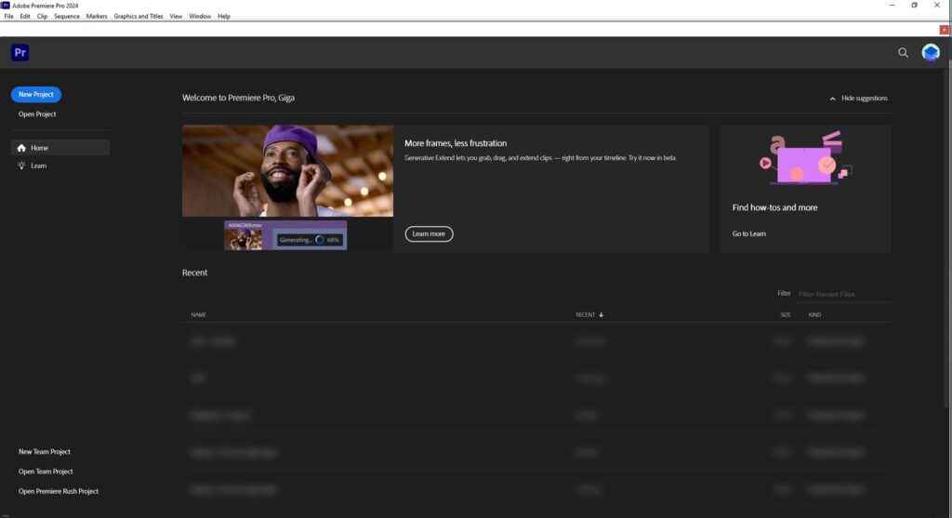This screenshot has width=952, height=518.
Task: Select New Team Project
Action: (x=45, y=452)
